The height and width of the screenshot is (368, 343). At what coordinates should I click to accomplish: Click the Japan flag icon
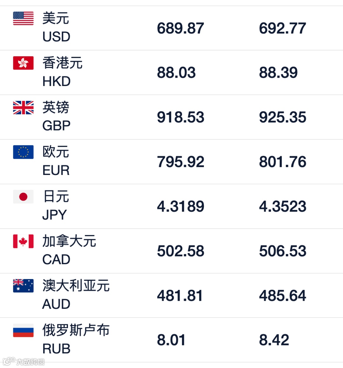click(23, 197)
